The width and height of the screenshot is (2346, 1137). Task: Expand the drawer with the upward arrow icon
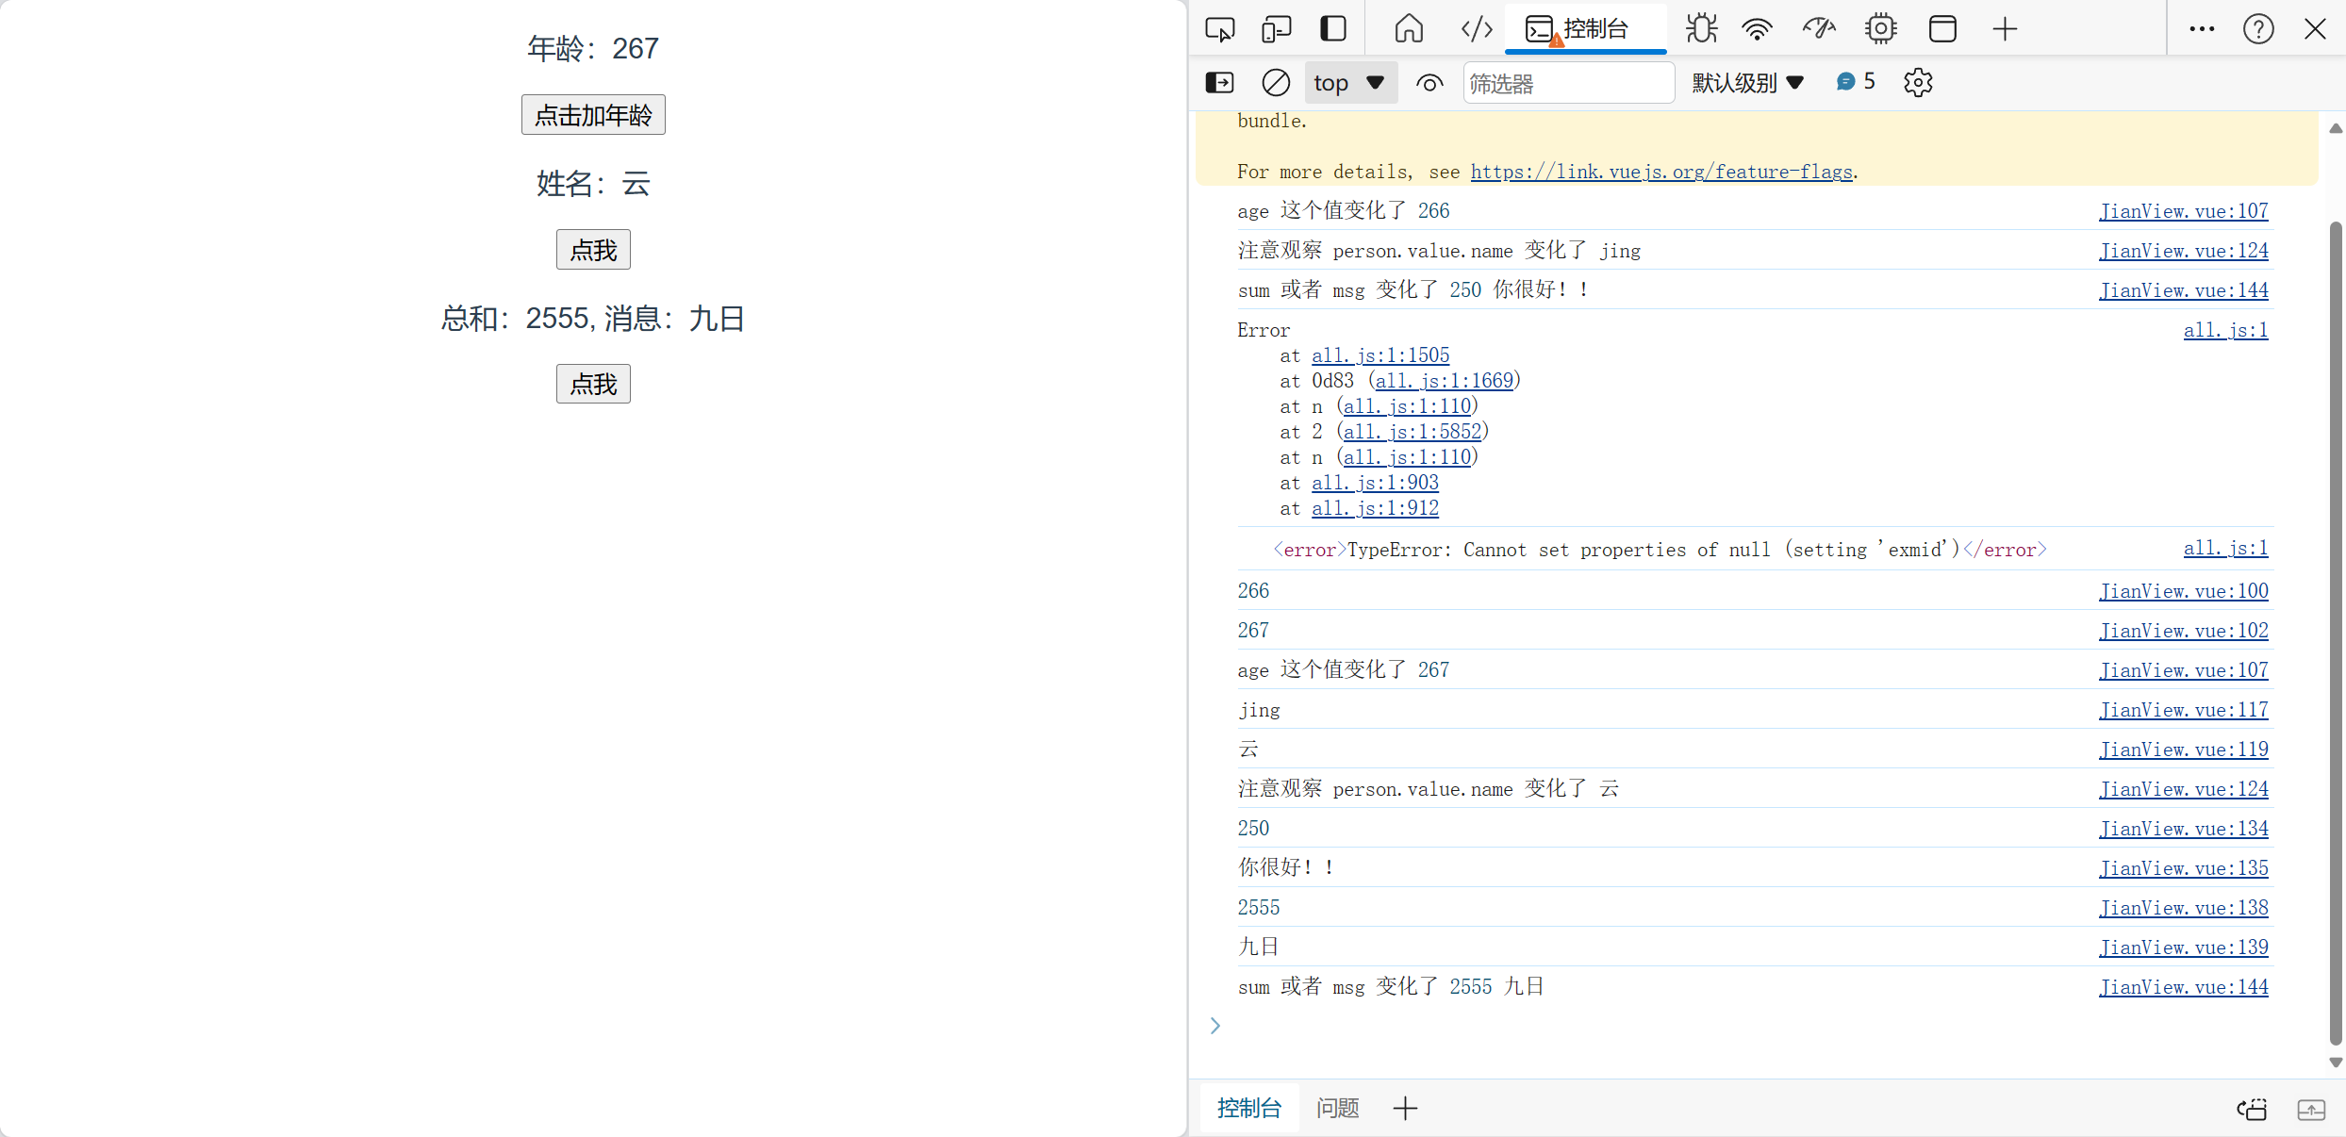tap(2311, 1109)
